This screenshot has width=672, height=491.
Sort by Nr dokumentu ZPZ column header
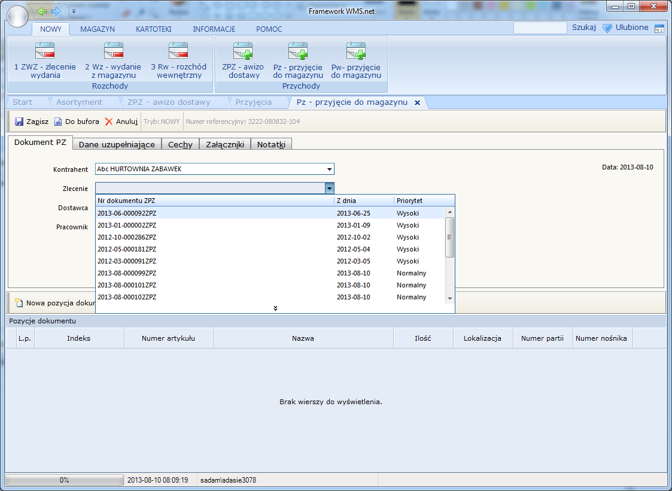click(215, 201)
